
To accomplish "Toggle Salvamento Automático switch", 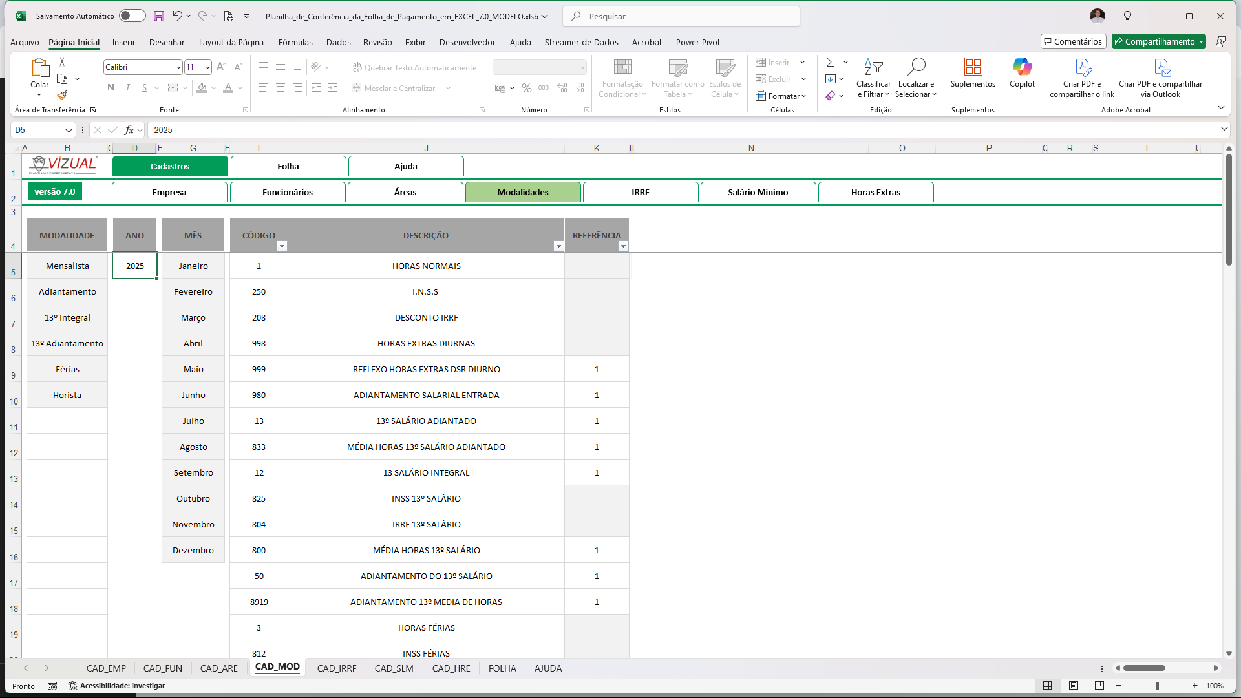I will (x=132, y=16).
